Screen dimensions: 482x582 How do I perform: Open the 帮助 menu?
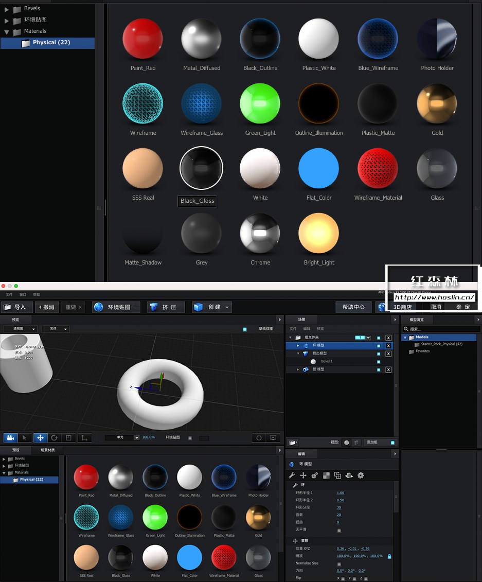coord(37,295)
